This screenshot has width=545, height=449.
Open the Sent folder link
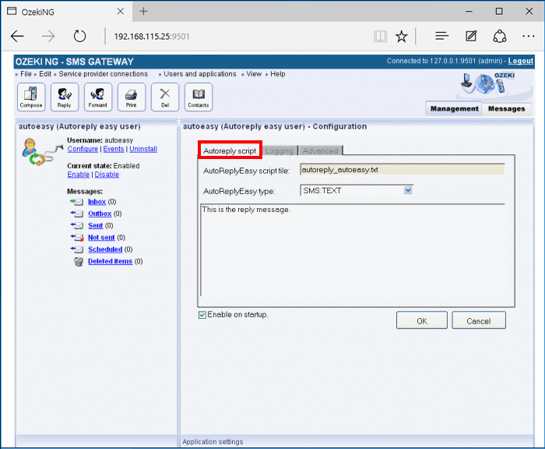(x=95, y=225)
